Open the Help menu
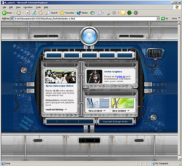The image size is (182, 166). pyautogui.click(x=46, y=7)
